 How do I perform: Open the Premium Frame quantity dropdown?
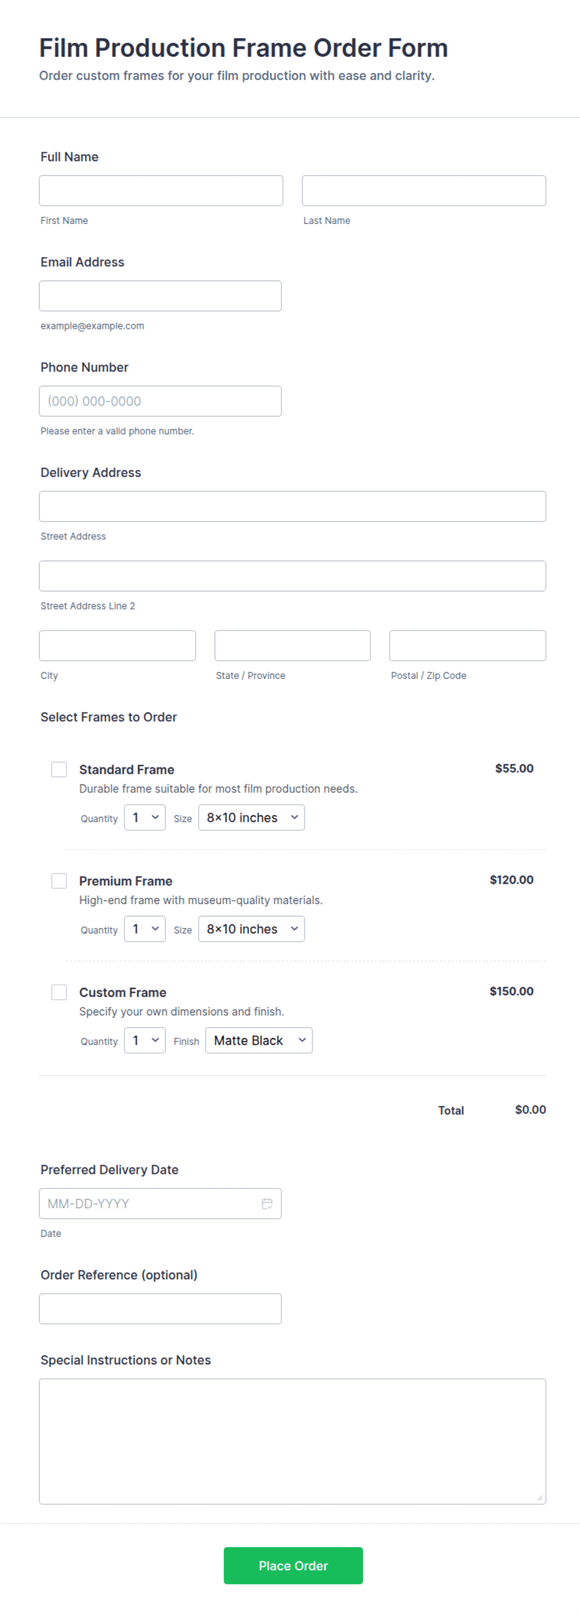click(x=145, y=929)
